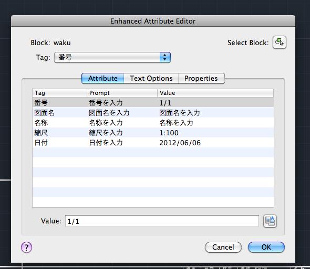Click the Select Block pick icon
The height and width of the screenshot is (269, 310).
280,42
